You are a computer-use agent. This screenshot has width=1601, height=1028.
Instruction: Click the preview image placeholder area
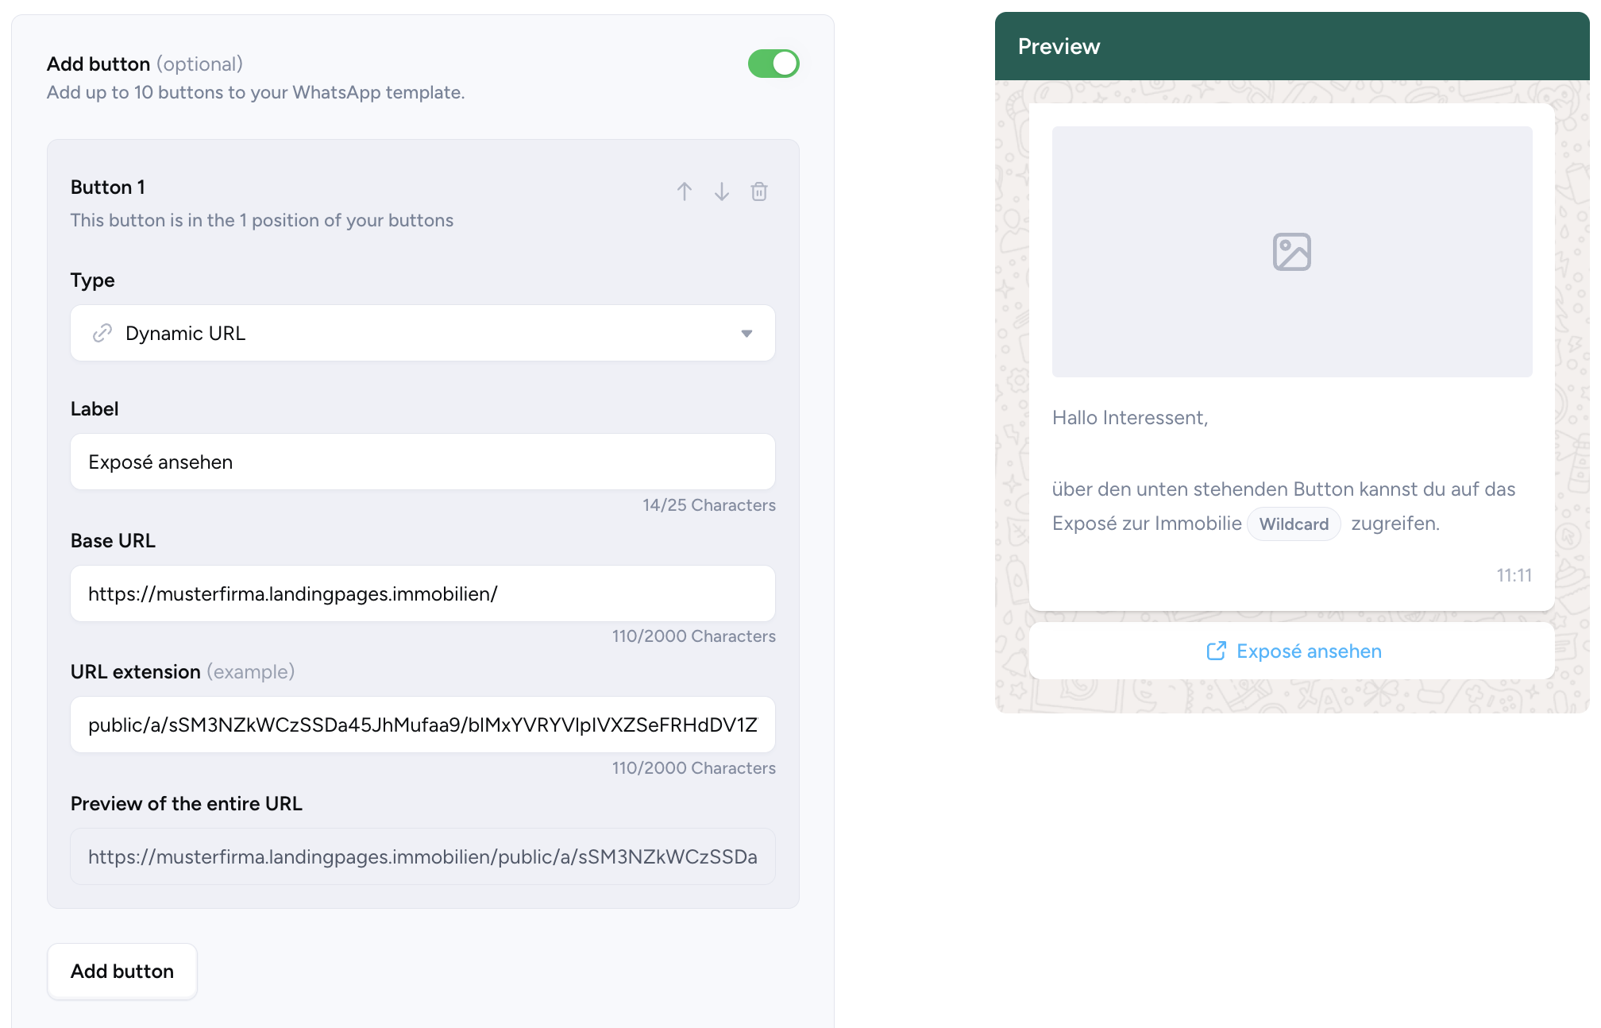(1292, 252)
